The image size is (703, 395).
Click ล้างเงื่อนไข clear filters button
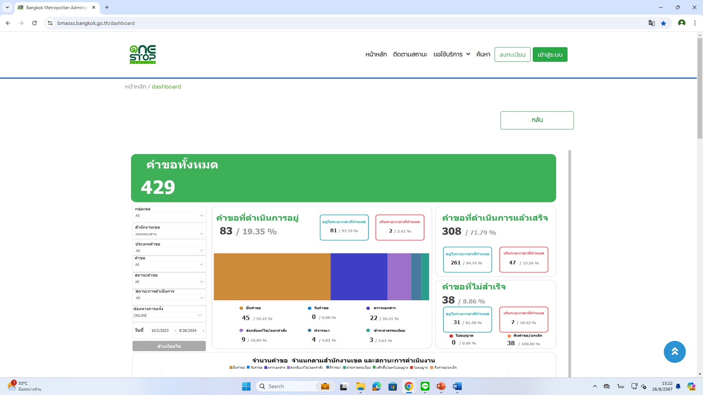(169, 346)
